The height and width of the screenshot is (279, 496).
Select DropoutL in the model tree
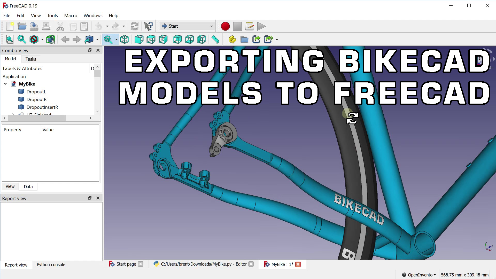point(36,92)
